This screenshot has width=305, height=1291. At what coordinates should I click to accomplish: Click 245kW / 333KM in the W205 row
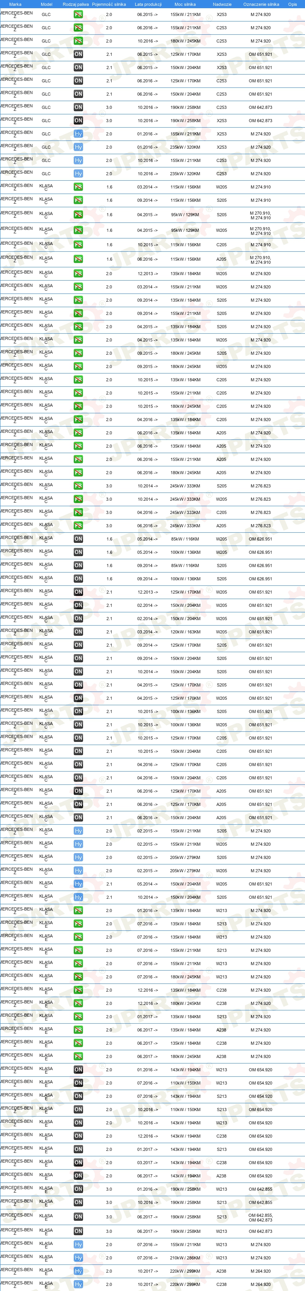pos(185,499)
